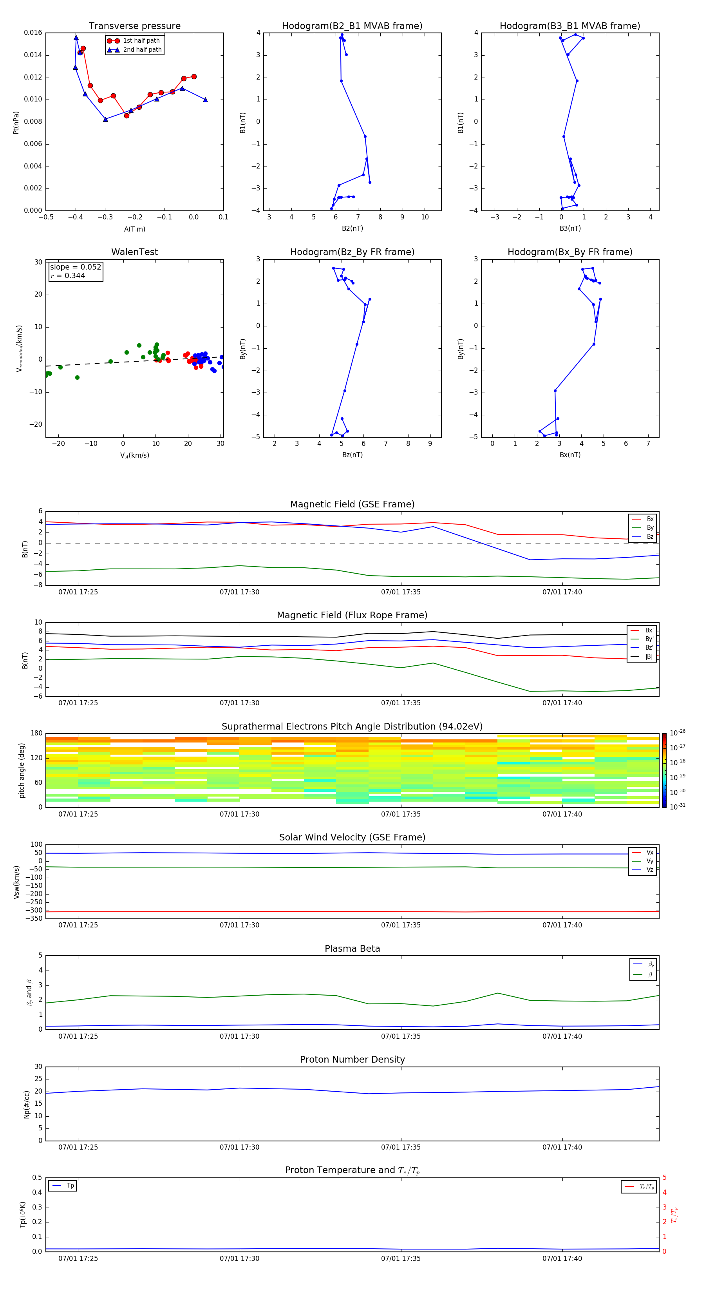Click Bz legend entry in GSE magnetic field plot
705x1293 pixels.
(643, 536)
